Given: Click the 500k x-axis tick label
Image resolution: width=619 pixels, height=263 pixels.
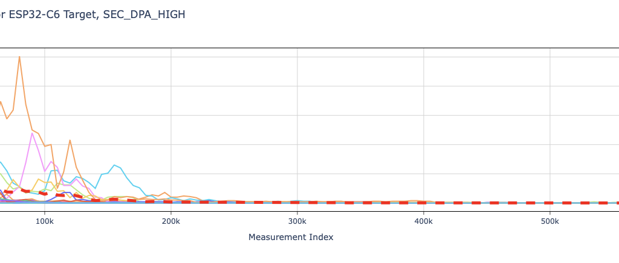Looking at the screenshot, I should (550, 221).
